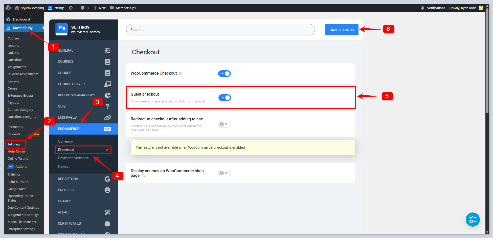Click the General settings sliders icon
Viewport: 493px width, 238px height.
(x=107, y=50)
